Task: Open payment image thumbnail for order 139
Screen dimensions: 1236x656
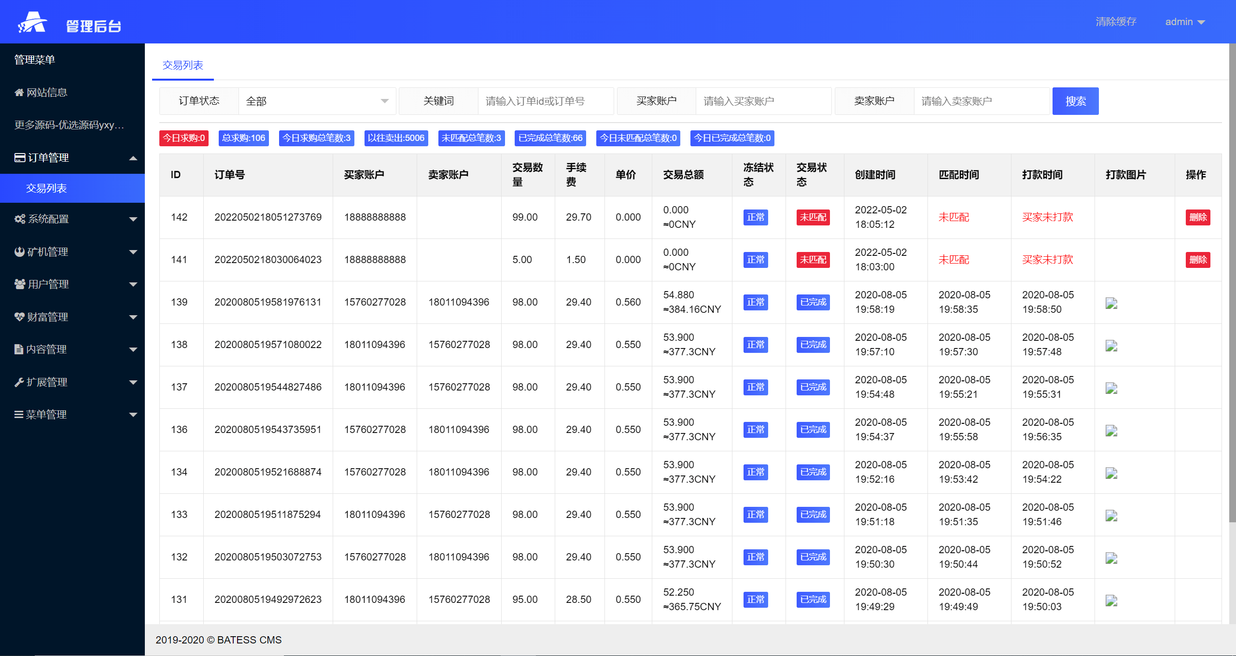Action: [1111, 303]
